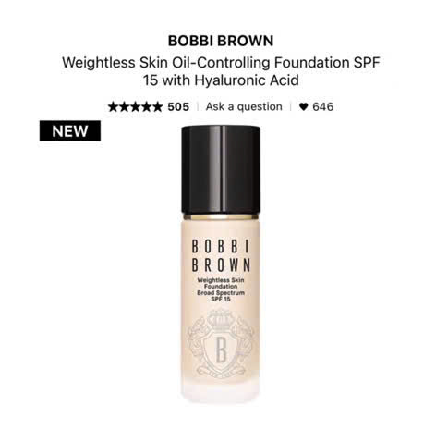Click the letter B inside the crest shield
The height and width of the screenshot is (430, 448).
click(x=222, y=350)
